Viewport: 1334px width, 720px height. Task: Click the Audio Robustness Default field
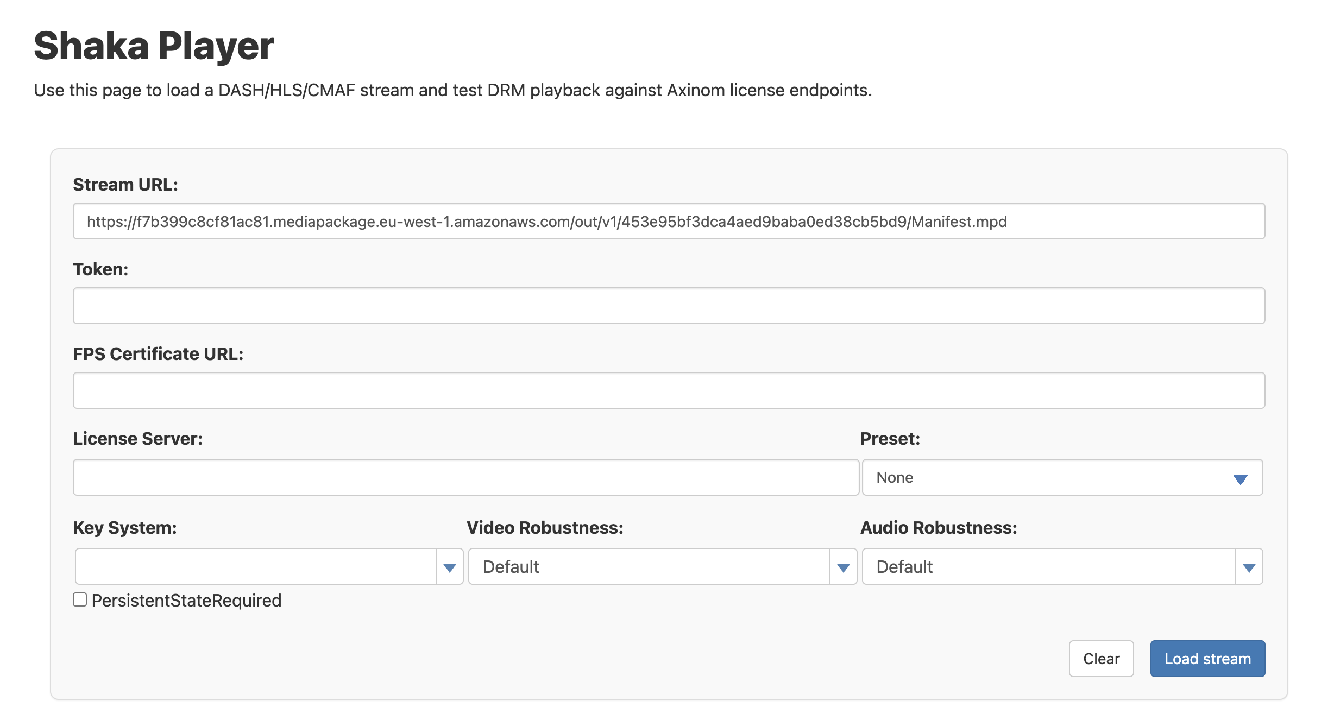click(1048, 566)
